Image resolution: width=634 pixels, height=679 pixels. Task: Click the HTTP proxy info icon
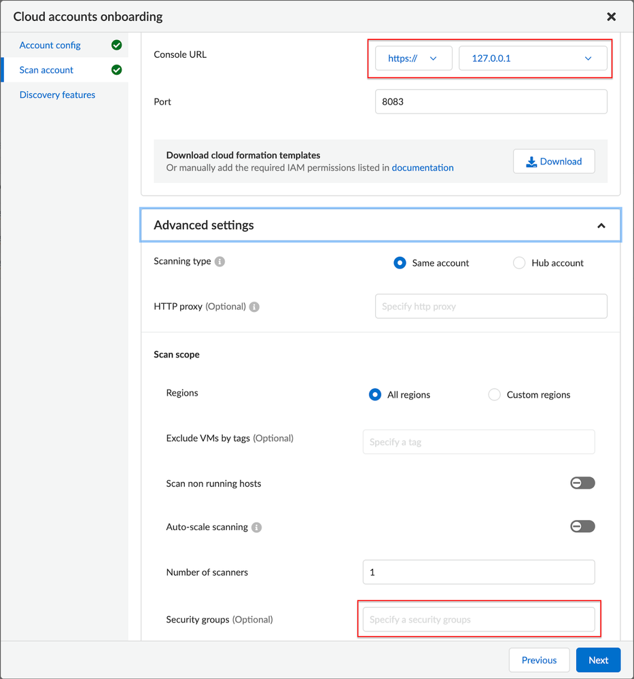(254, 307)
